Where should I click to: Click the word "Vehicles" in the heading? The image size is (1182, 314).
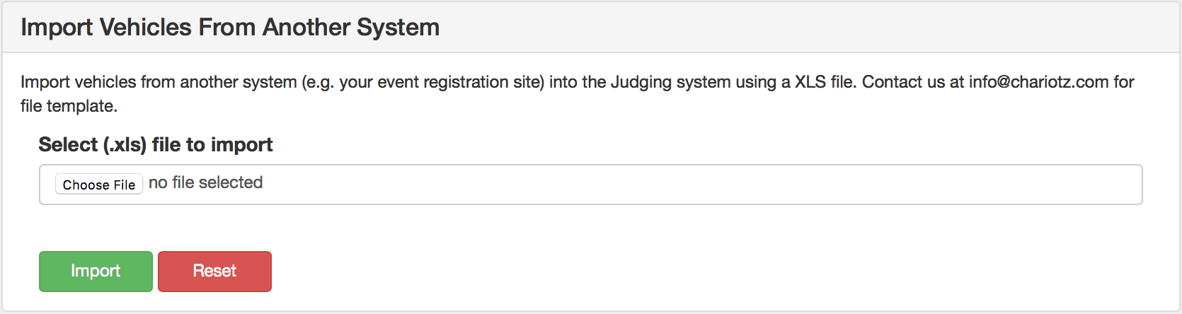point(145,27)
